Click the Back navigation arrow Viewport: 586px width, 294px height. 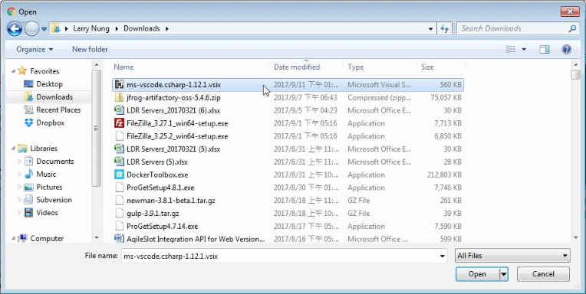tap(15, 29)
